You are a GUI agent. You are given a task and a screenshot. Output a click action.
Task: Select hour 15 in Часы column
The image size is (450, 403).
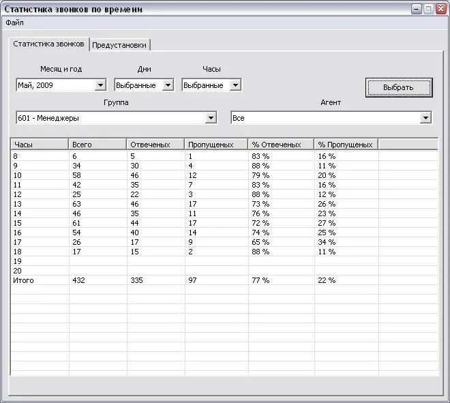point(17,223)
